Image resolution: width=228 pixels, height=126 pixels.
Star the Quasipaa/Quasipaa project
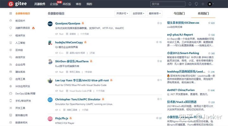click(158, 23)
